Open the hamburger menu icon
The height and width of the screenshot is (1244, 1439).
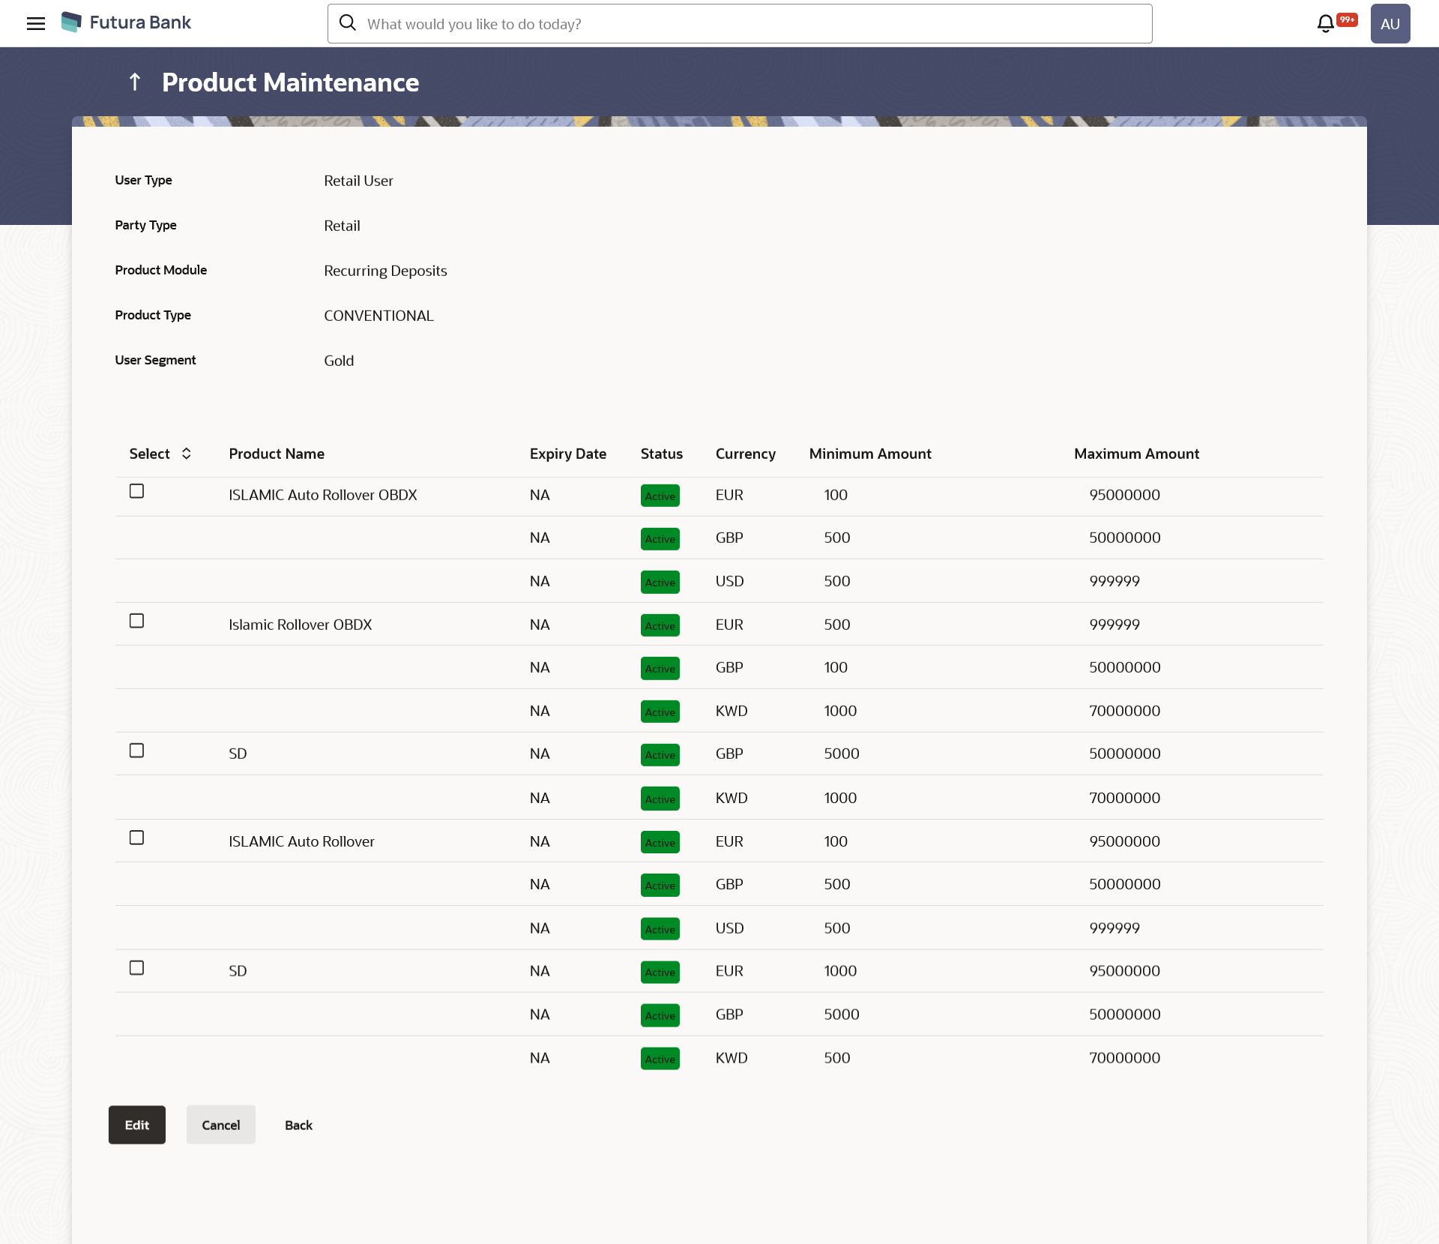coord(37,22)
